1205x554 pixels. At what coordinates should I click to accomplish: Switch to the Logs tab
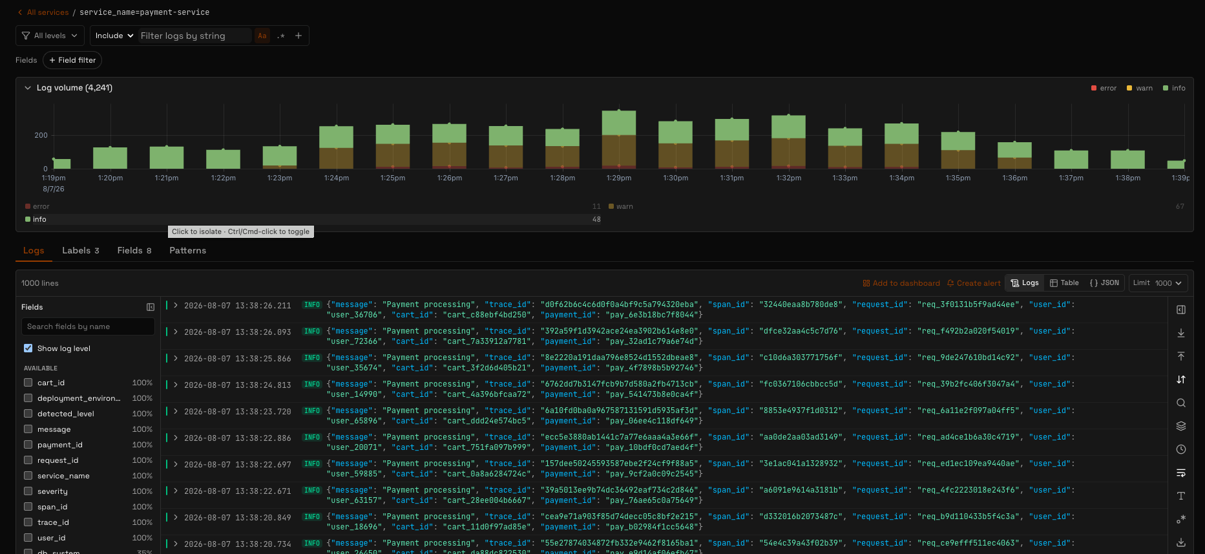pos(34,250)
